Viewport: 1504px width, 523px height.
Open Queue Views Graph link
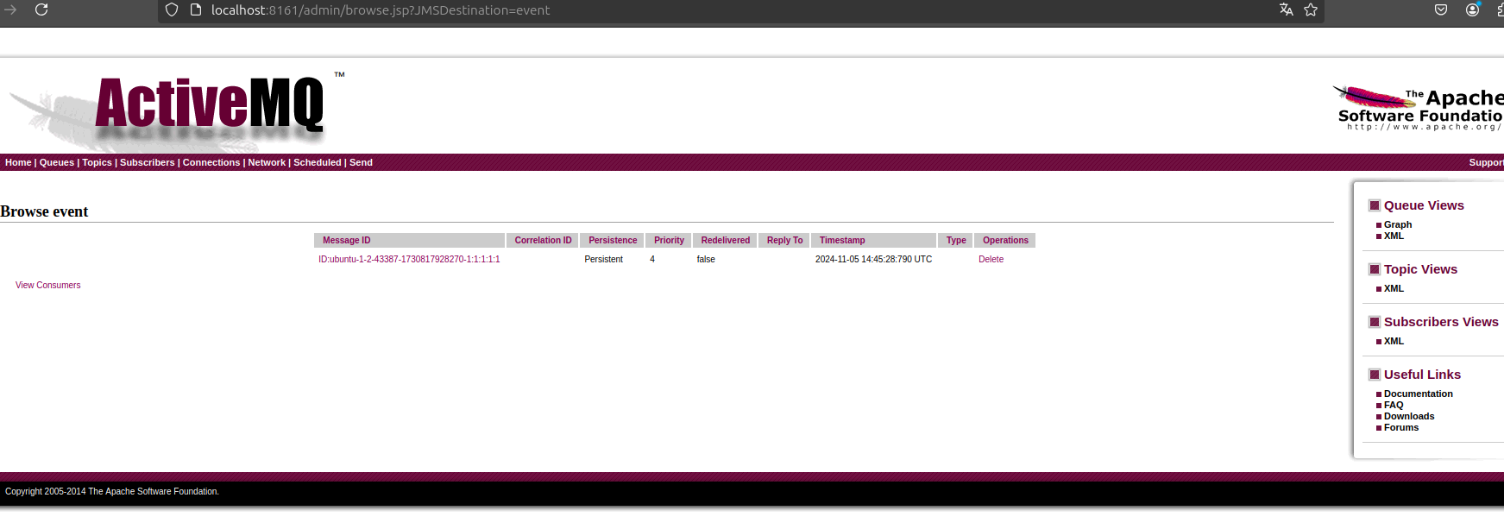[x=1398, y=224]
